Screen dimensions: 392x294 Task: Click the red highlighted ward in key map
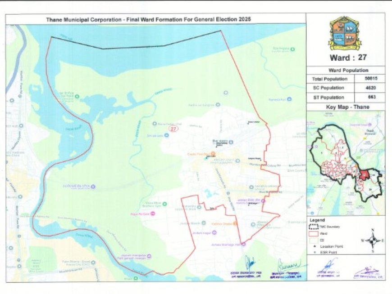pyautogui.click(x=363, y=174)
